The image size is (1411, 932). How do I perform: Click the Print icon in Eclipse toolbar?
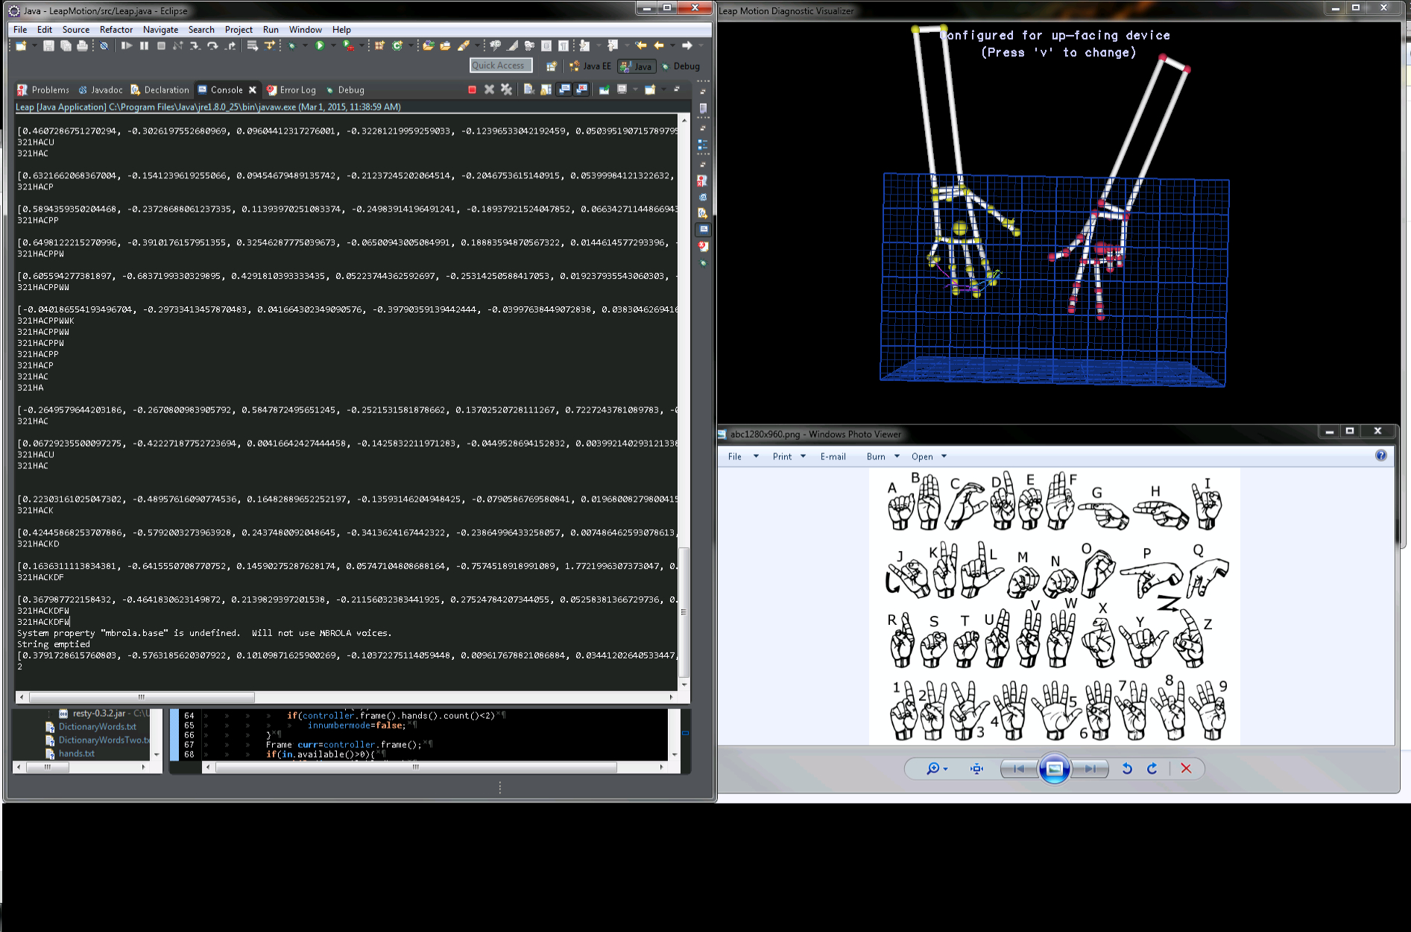(82, 46)
